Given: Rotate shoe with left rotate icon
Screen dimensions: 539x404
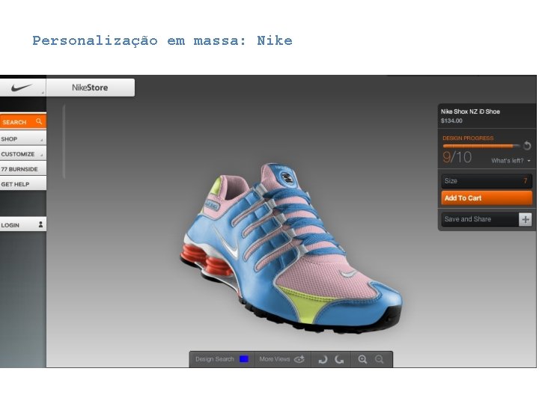Looking at the screenshot, I should (x=323, y=359).
